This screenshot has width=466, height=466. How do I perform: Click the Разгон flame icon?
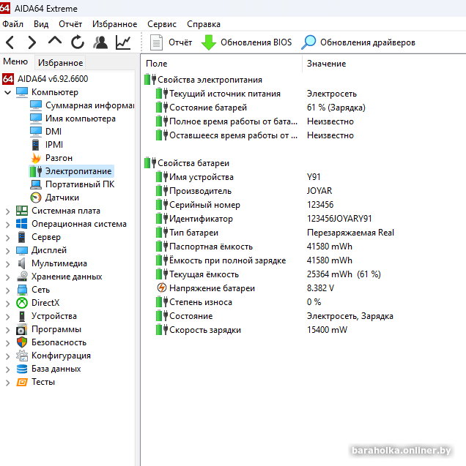(x=36, y=158)
